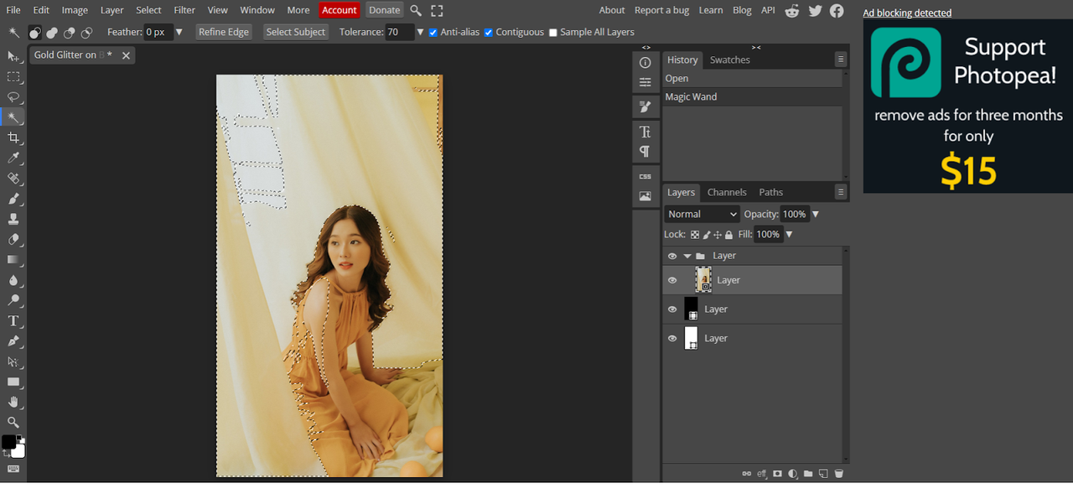Select the Lasso tool
The image size is (1073, 504).
tap(13, 97)
